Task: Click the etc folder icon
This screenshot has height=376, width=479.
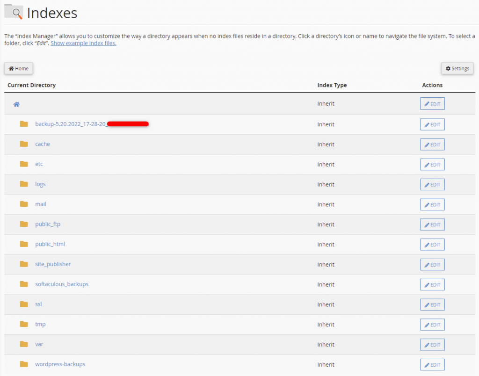Action: 24,164
